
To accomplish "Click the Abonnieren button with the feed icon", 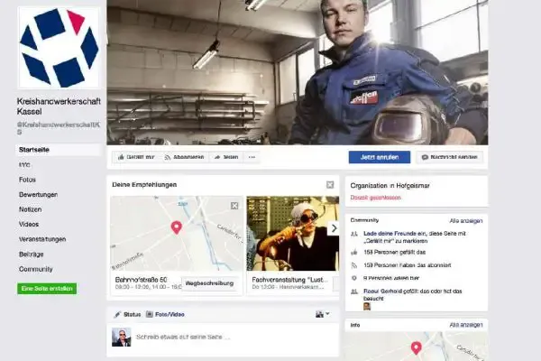I will pos(184,157).
